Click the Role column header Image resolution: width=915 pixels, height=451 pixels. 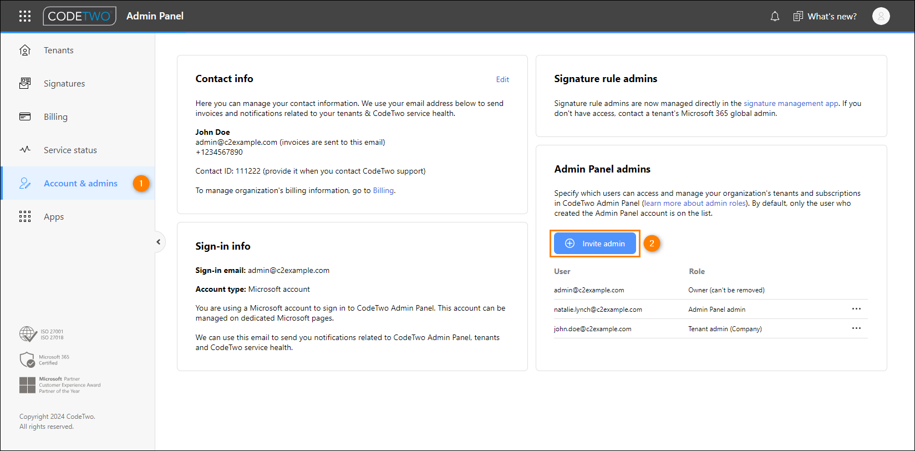tap(697, 271)
